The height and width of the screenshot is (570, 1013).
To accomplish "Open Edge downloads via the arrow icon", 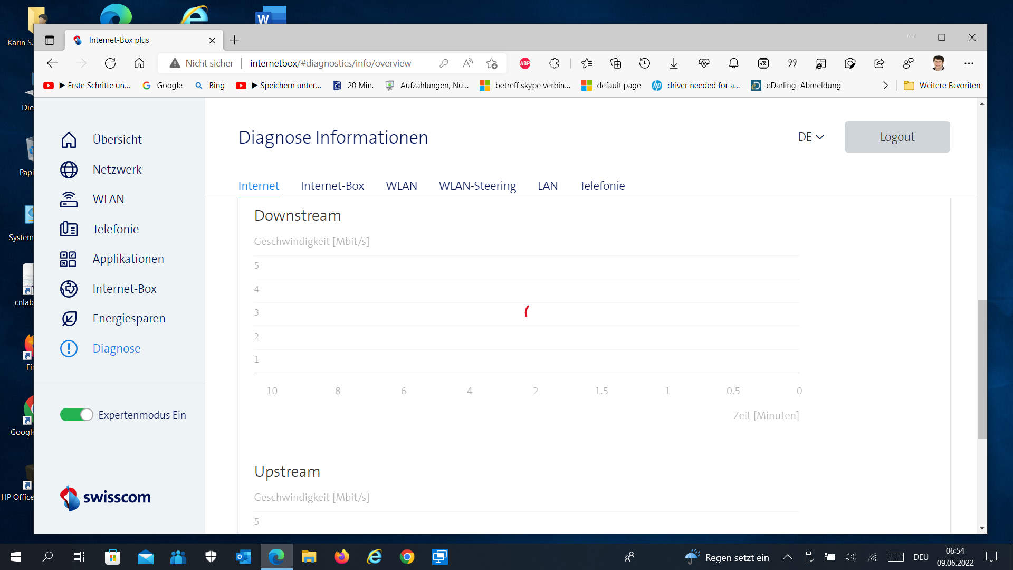I will coord(674,63).
